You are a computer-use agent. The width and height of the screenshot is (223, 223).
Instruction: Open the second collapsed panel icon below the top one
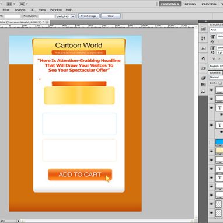[x=203, y=39]
